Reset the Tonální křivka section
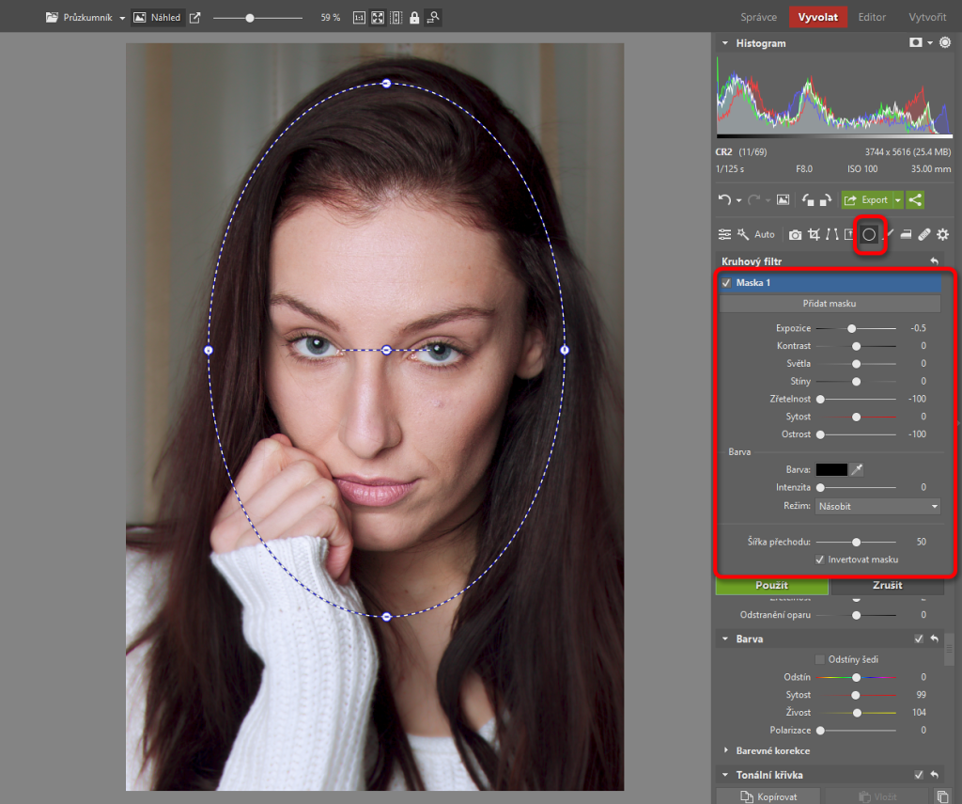Screen dimensions: 962x804 (935, 775)
